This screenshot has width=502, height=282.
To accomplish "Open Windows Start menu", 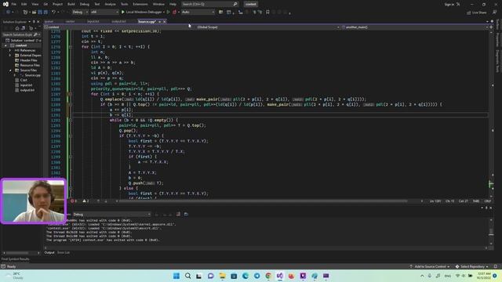I will 176,276.
